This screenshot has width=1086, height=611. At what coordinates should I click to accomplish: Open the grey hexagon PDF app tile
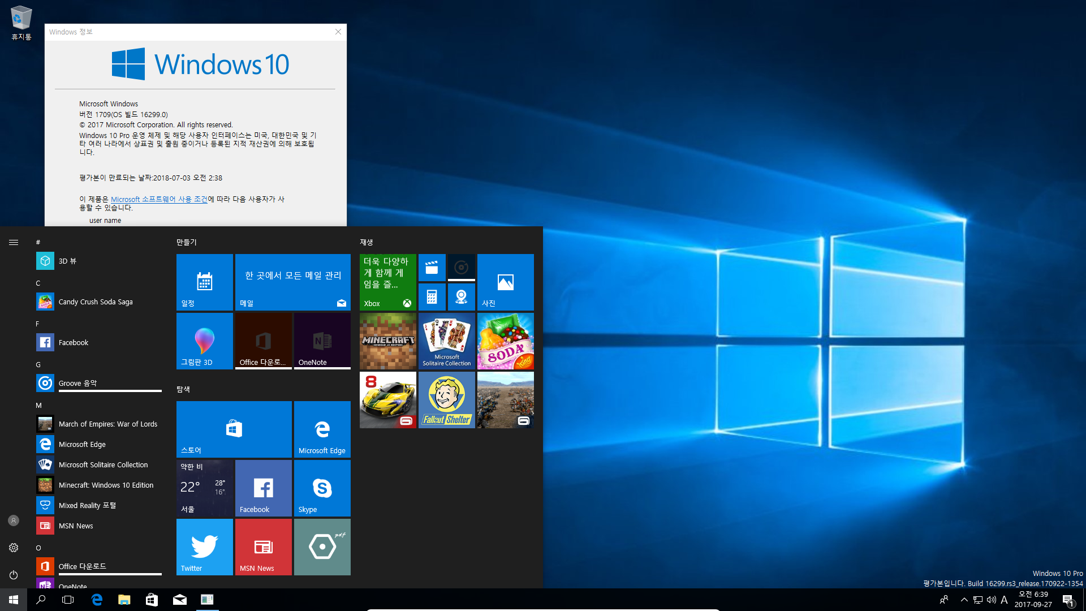click(322, 547)
